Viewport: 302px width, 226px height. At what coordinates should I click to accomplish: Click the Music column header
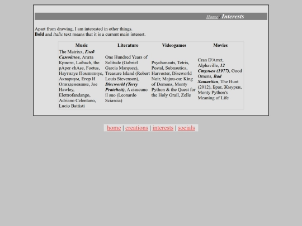[x=82, y=45]
